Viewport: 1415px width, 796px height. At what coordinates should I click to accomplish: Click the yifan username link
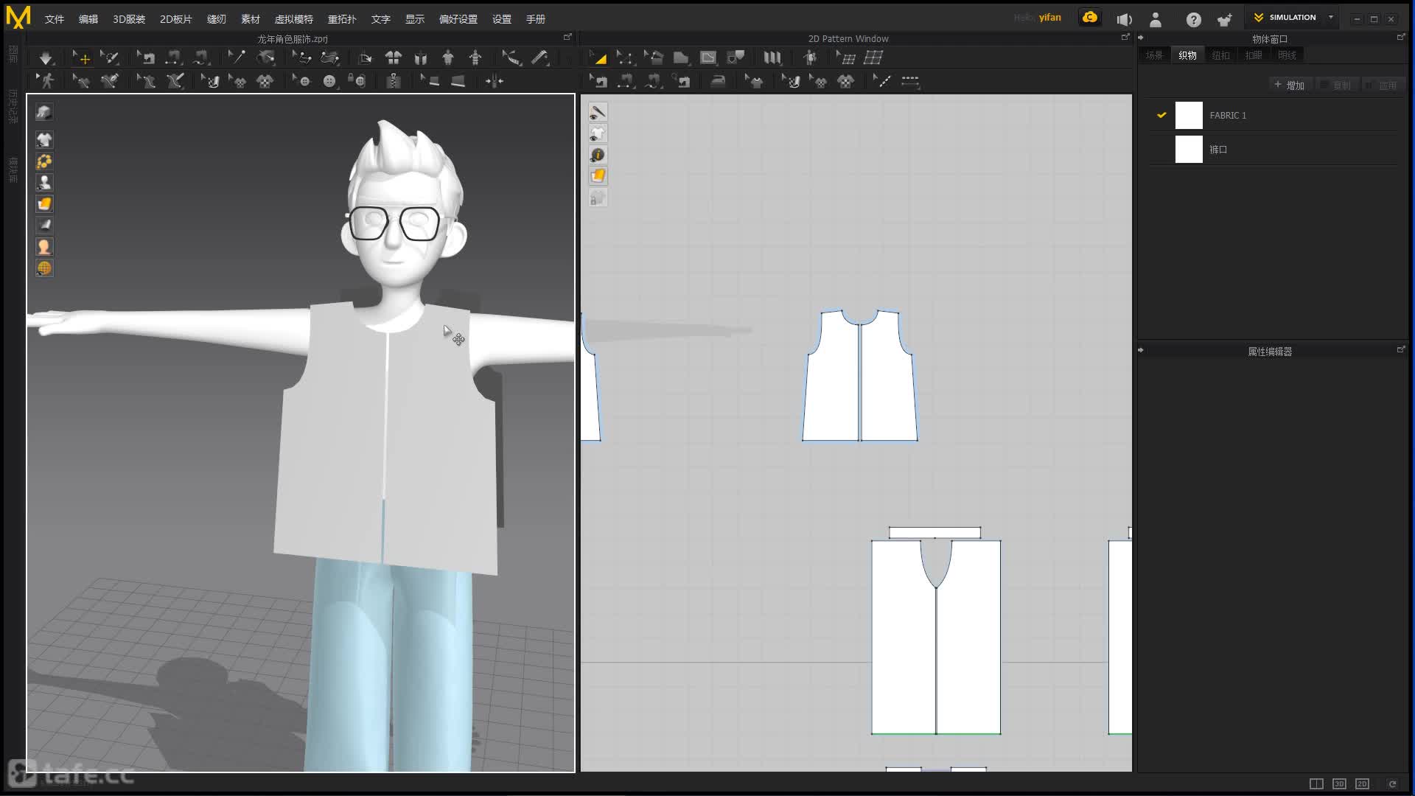1050,18
